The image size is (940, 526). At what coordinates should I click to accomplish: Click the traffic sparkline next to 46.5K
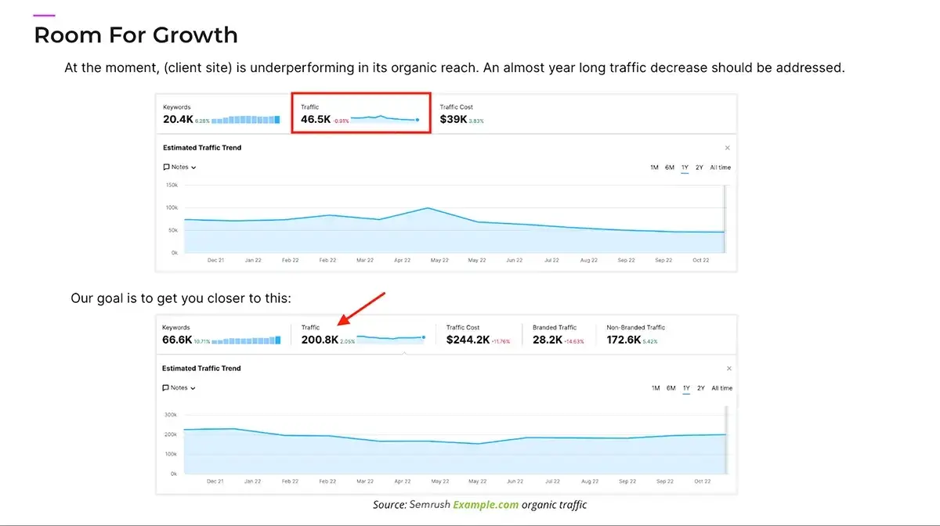(384, 119)
